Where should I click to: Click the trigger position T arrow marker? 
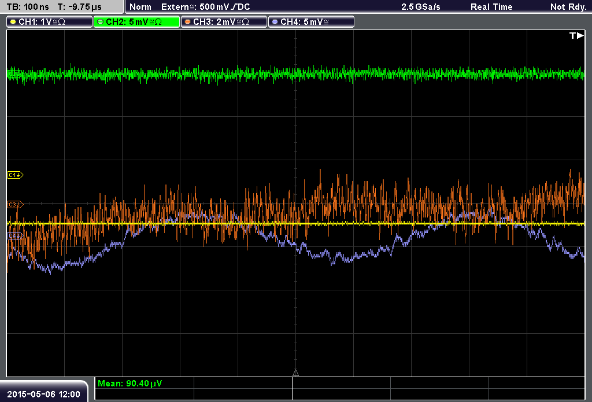pos(576,35)
